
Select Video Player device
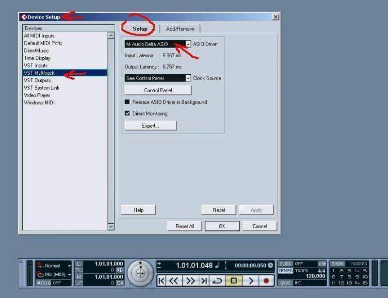(x=65, y=96)
